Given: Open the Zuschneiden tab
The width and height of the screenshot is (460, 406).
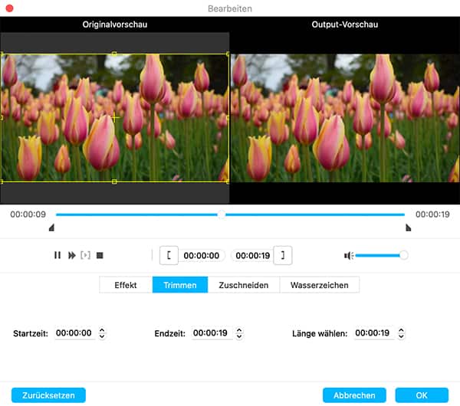Looking at the screenshot, I should (x=244, y=285).
